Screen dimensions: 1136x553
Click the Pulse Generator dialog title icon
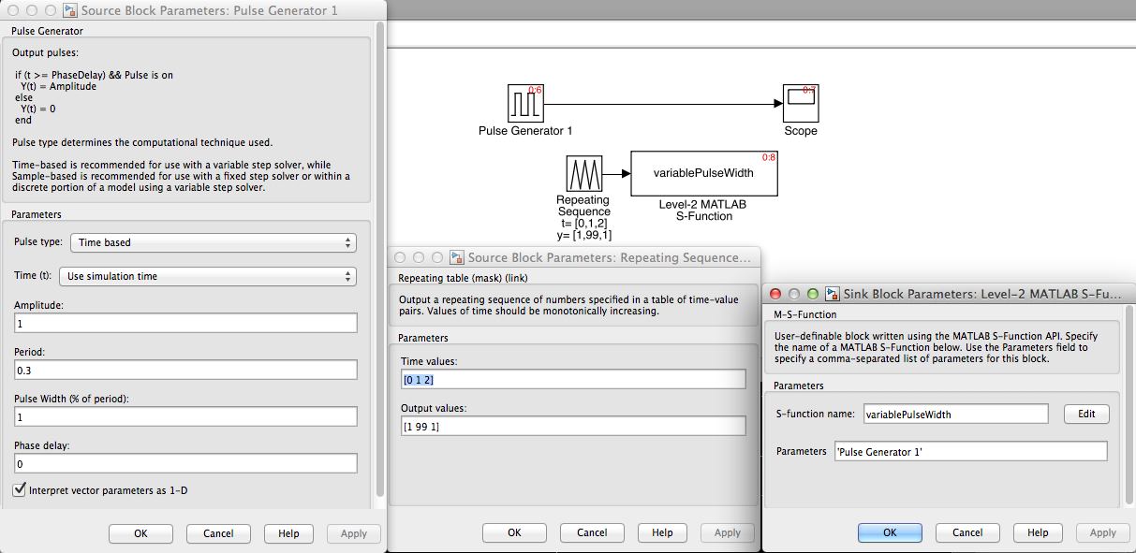pos(70,10)
